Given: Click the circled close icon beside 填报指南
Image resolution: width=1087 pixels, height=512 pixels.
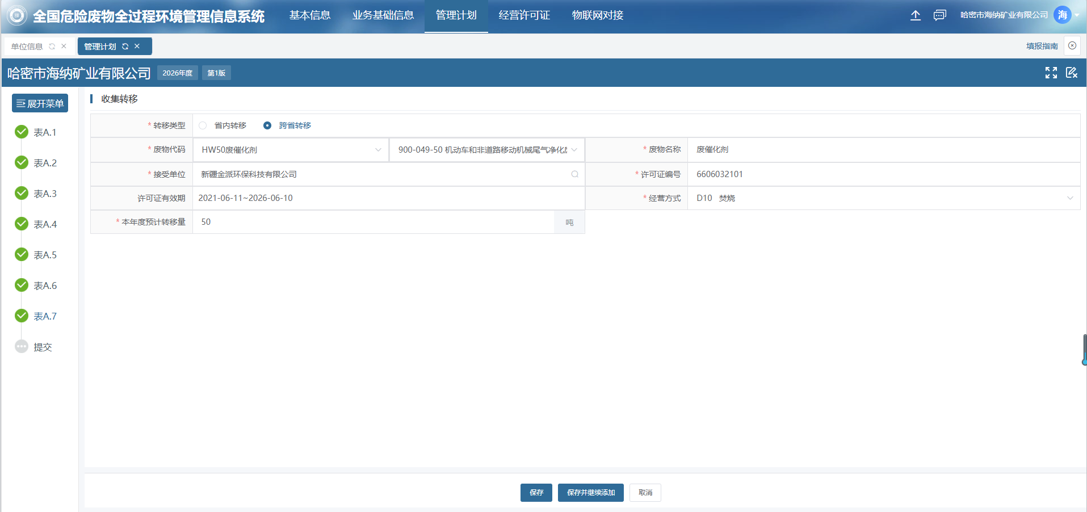Looking at the screenshot, I should point(1072,46).
